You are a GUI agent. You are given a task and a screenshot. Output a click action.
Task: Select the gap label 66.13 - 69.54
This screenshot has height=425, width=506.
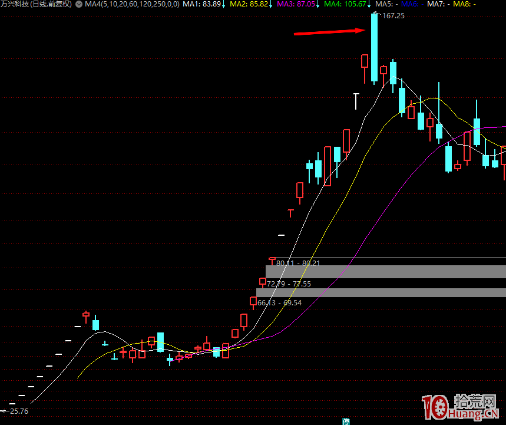coord(279,302)
